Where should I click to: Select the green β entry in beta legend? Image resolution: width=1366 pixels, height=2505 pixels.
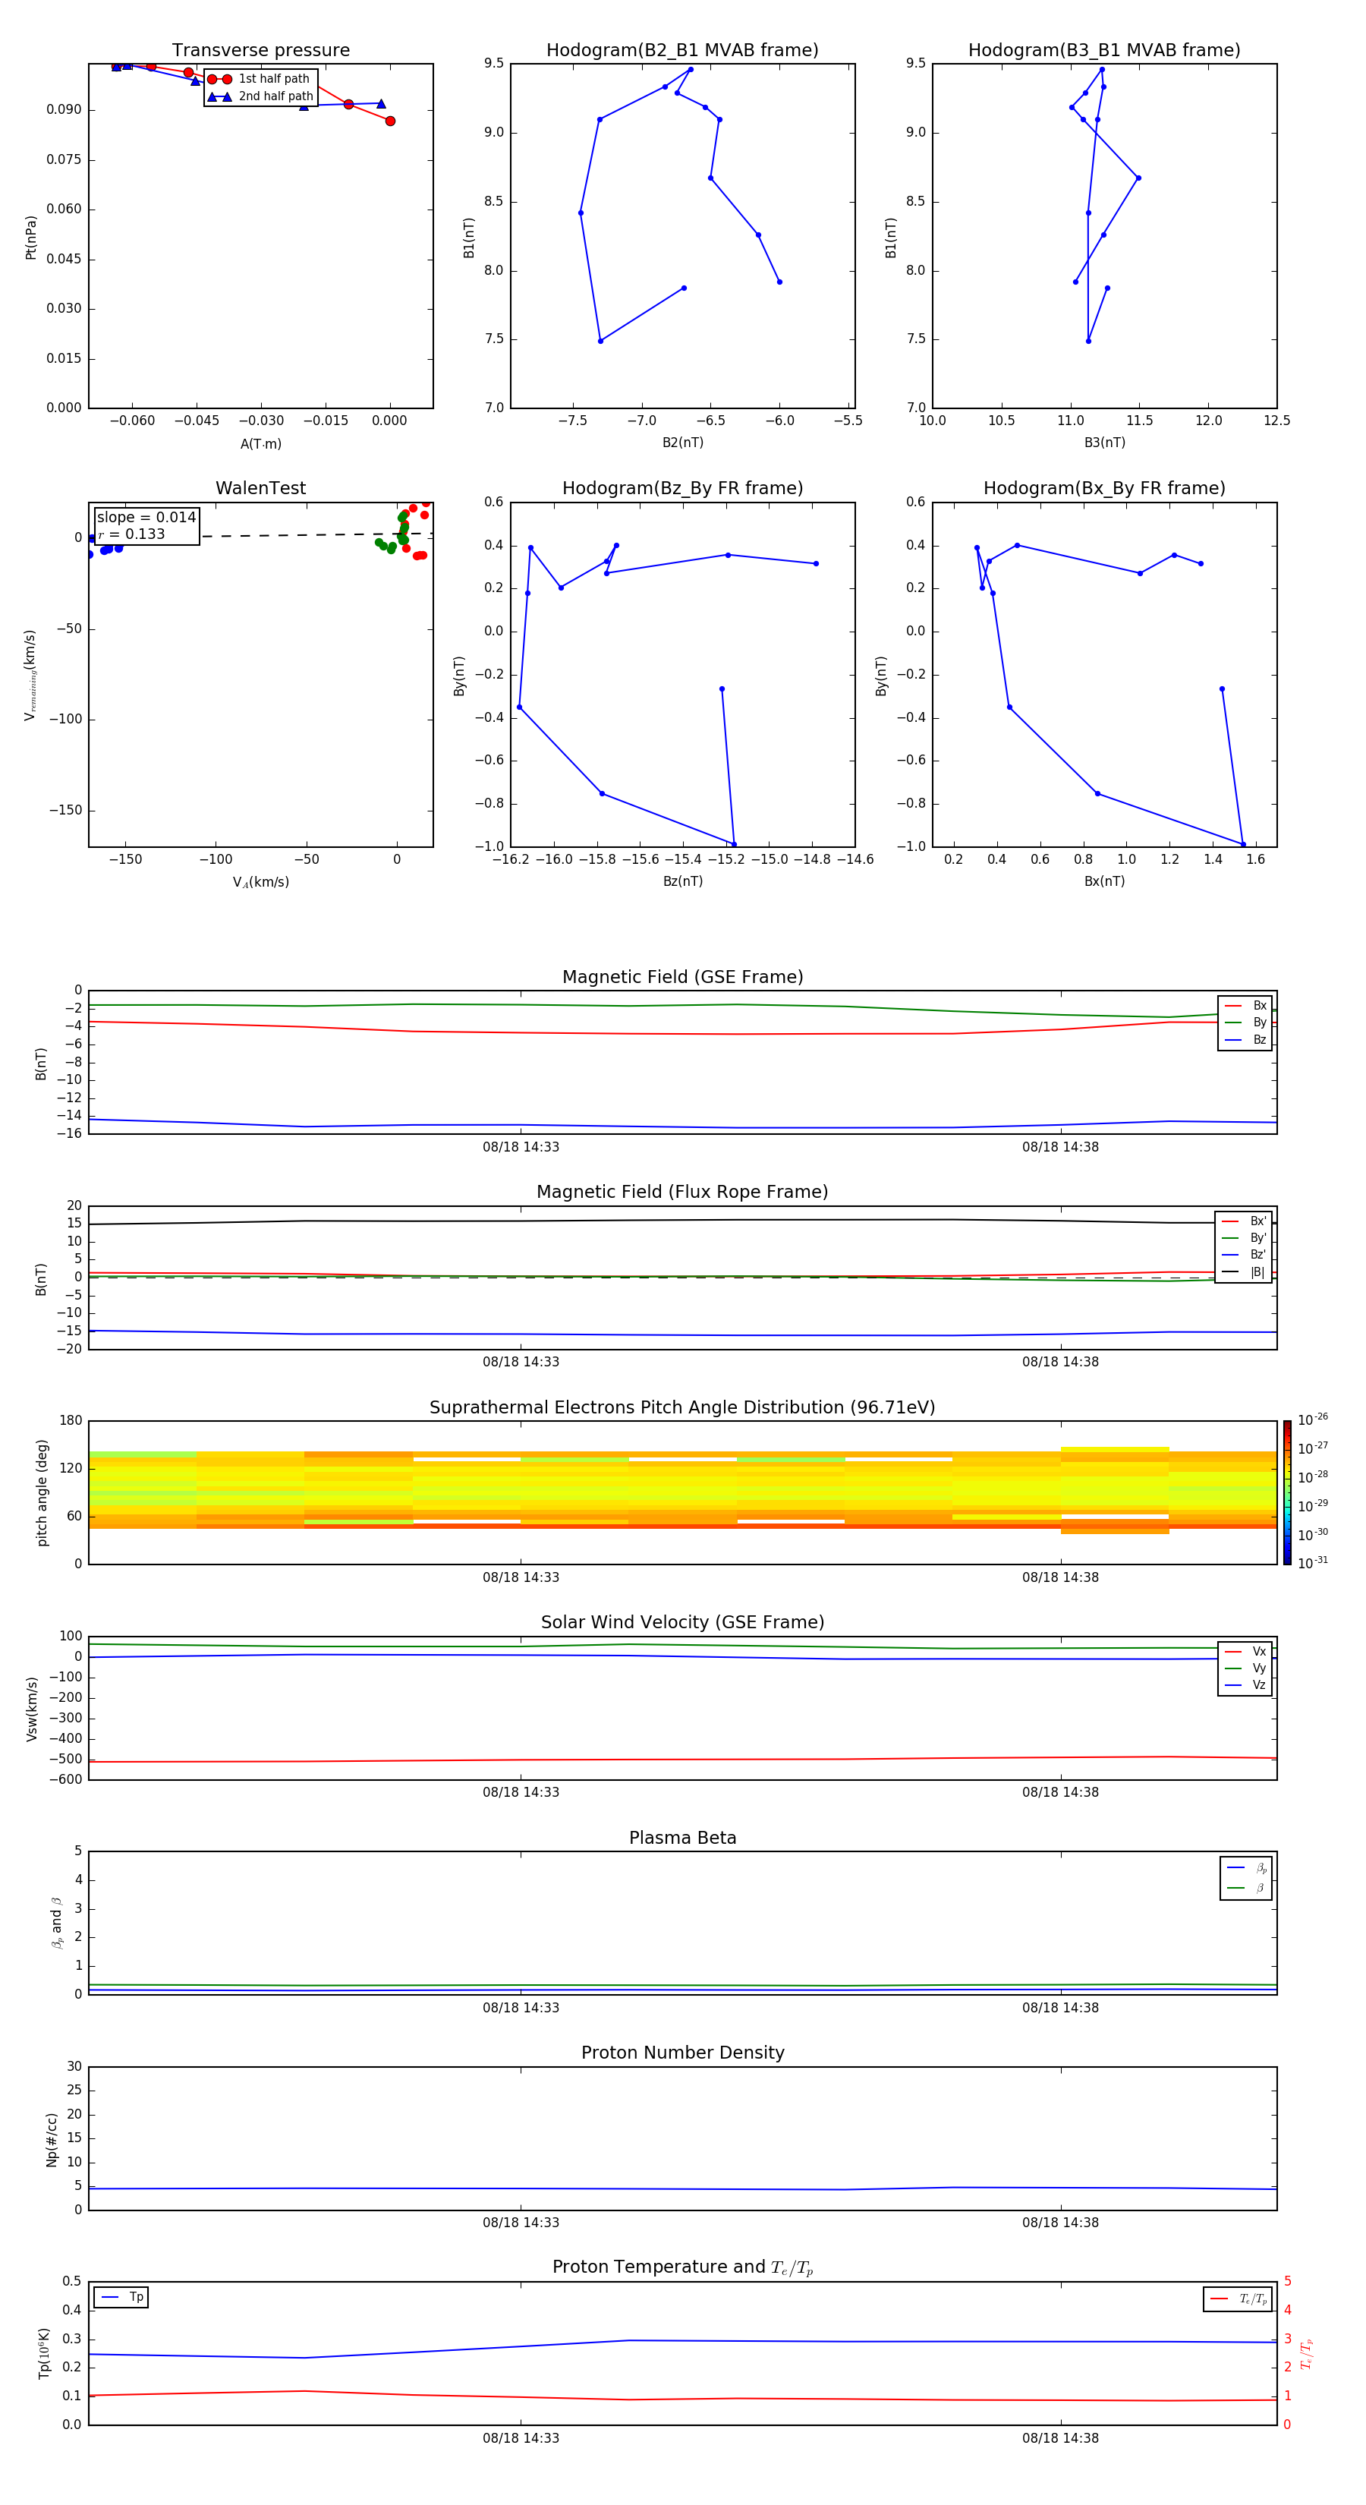(1246, 1888)
